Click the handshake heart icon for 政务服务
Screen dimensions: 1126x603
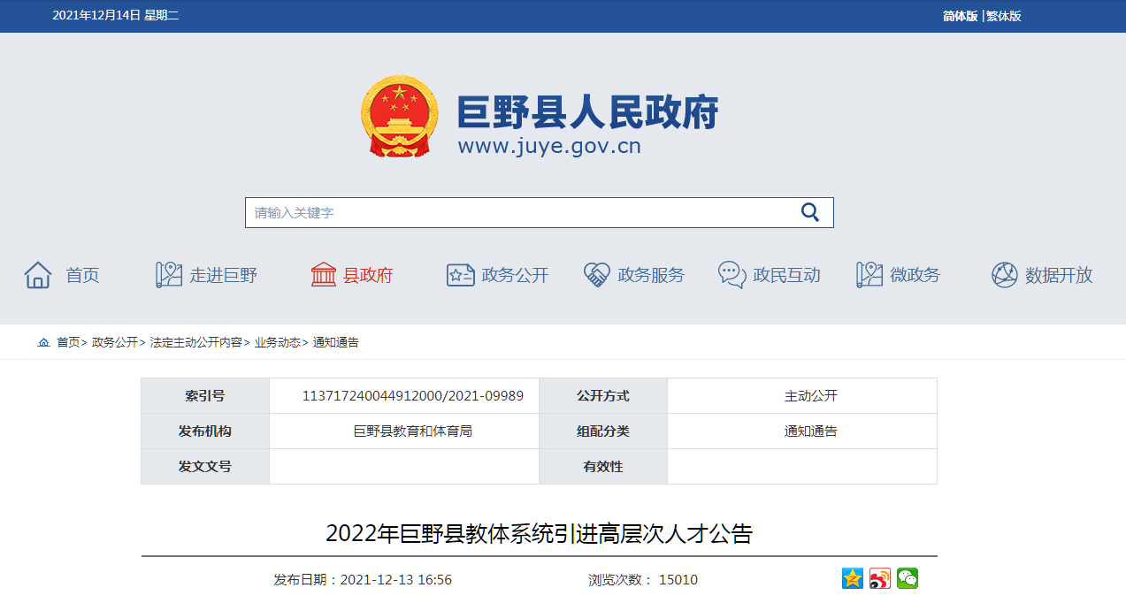(x=597, y=275)
